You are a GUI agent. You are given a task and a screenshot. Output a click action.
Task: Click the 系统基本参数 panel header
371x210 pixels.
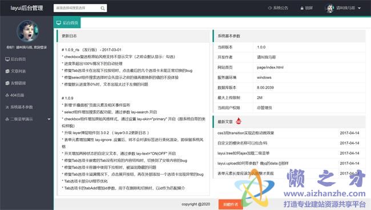tap(289, 36)
